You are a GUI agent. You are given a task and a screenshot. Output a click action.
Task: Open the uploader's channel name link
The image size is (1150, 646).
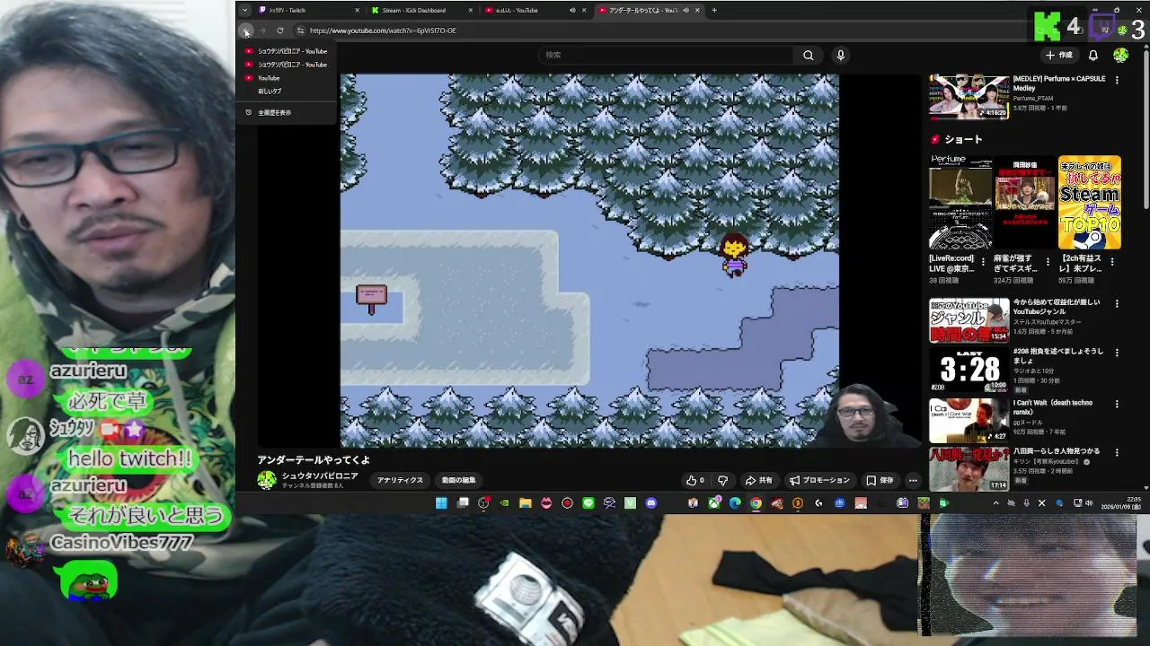[320, 476]
